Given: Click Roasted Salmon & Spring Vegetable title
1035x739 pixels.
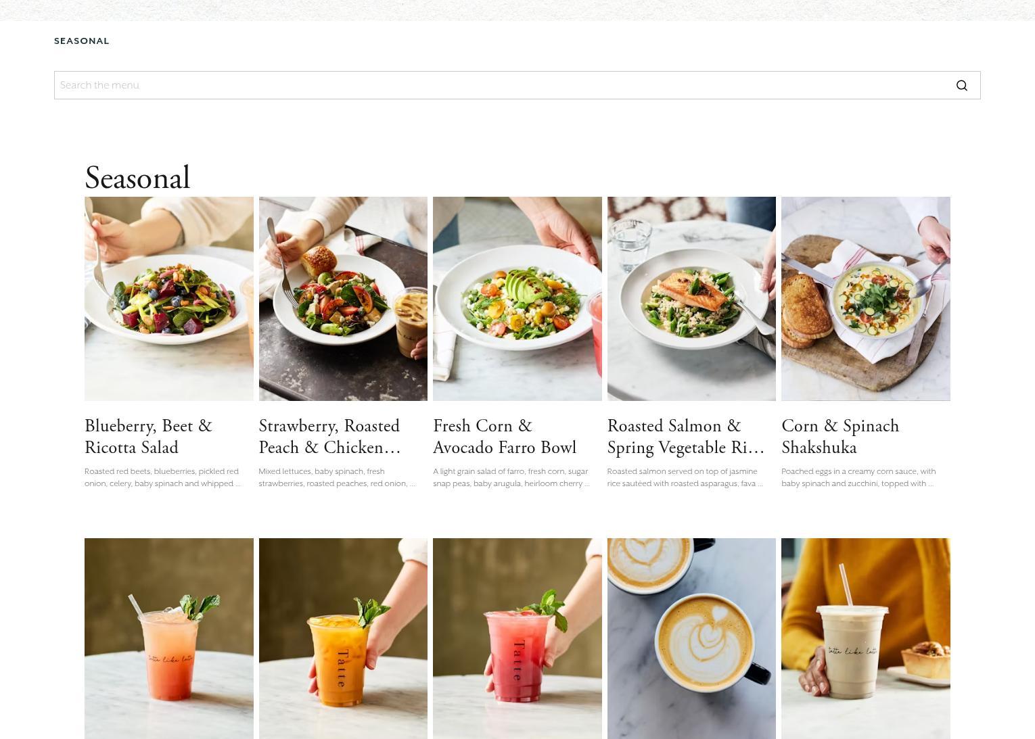Looking at the screenshot, I should [686, 437].
